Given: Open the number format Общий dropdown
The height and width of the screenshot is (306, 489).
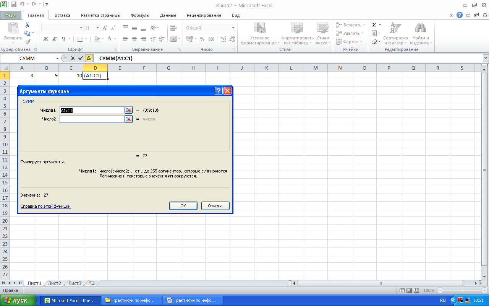Looking at the screenshot, I should tap(233, 28).
